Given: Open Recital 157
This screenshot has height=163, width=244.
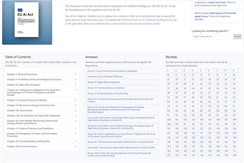Looking at the screenshot, I should 194,146.
